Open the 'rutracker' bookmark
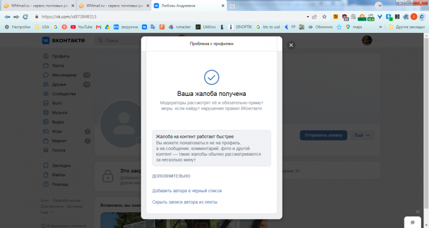This screenshot has width=429, height=228. tap(179, 27)
